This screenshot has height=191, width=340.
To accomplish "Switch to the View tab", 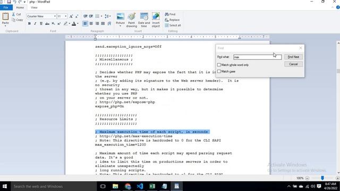I will (x=34, y=7).
